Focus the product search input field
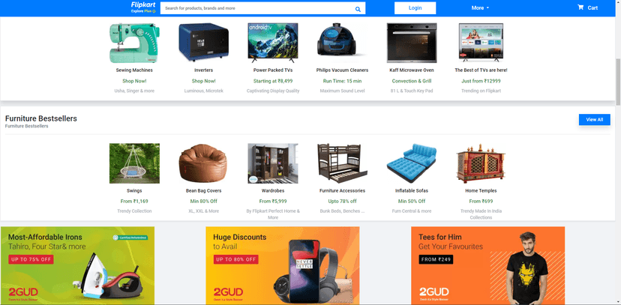The image size is (621, 305). [x=257, y=8]
